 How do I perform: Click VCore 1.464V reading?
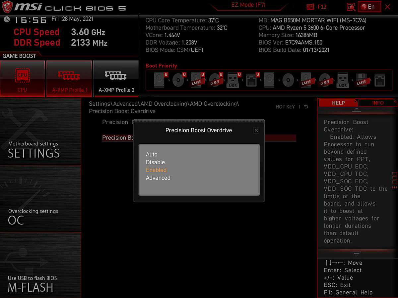pyautogui.click(x=163, y=35)
